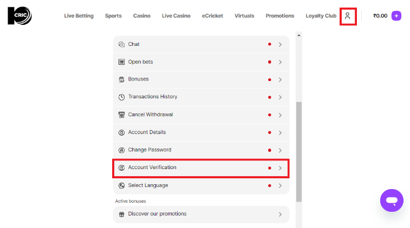Click the Bonuses gift icon
410x228 pixels.
click(121, 79)
